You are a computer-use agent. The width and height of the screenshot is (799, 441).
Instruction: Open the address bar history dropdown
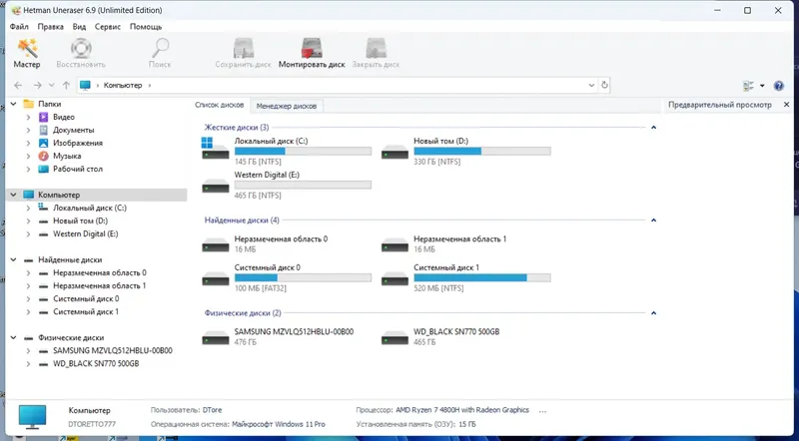point(591,85)
